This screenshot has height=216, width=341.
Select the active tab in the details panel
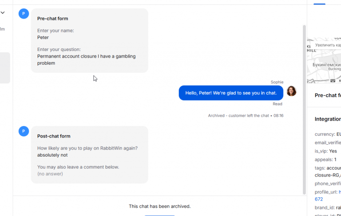pos(319,3)
